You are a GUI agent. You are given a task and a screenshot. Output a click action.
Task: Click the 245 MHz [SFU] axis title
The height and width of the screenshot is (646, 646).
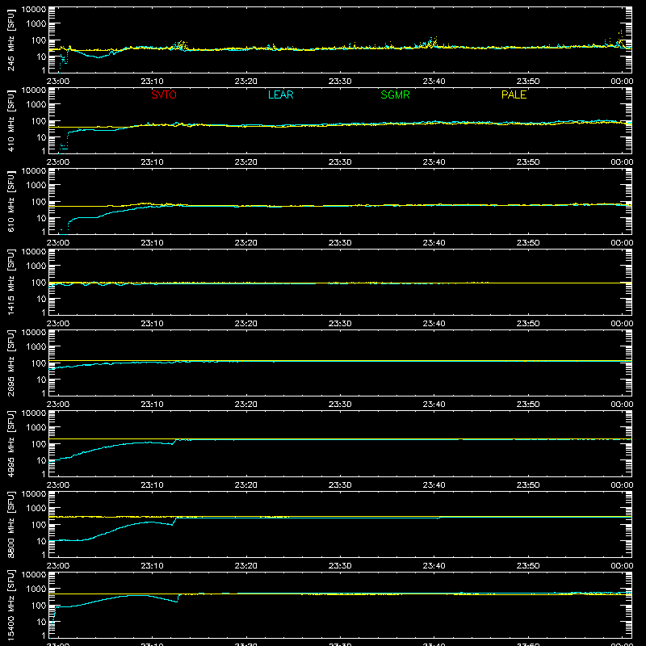coord(10,40)
